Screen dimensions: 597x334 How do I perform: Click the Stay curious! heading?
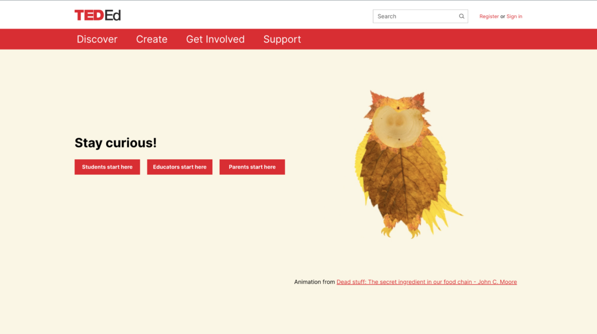click(115, 143)
